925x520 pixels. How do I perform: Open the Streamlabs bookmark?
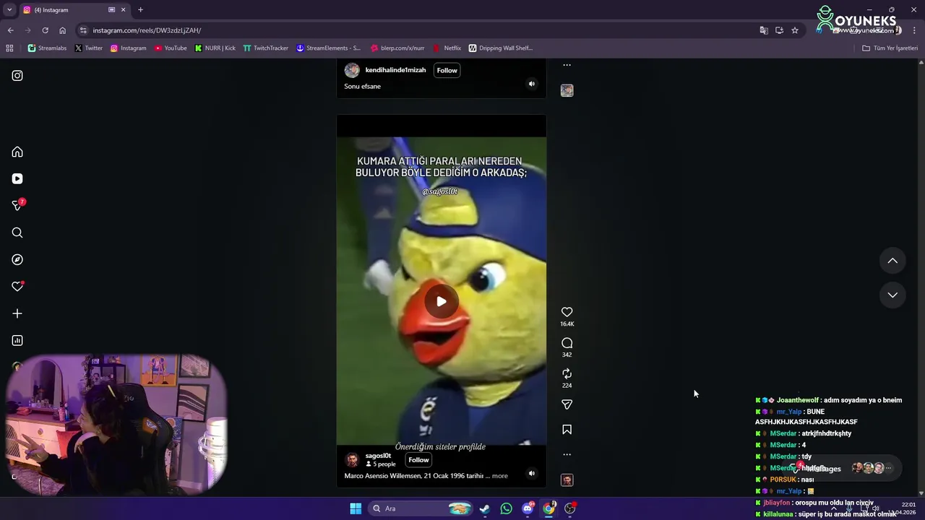point(47,48)
